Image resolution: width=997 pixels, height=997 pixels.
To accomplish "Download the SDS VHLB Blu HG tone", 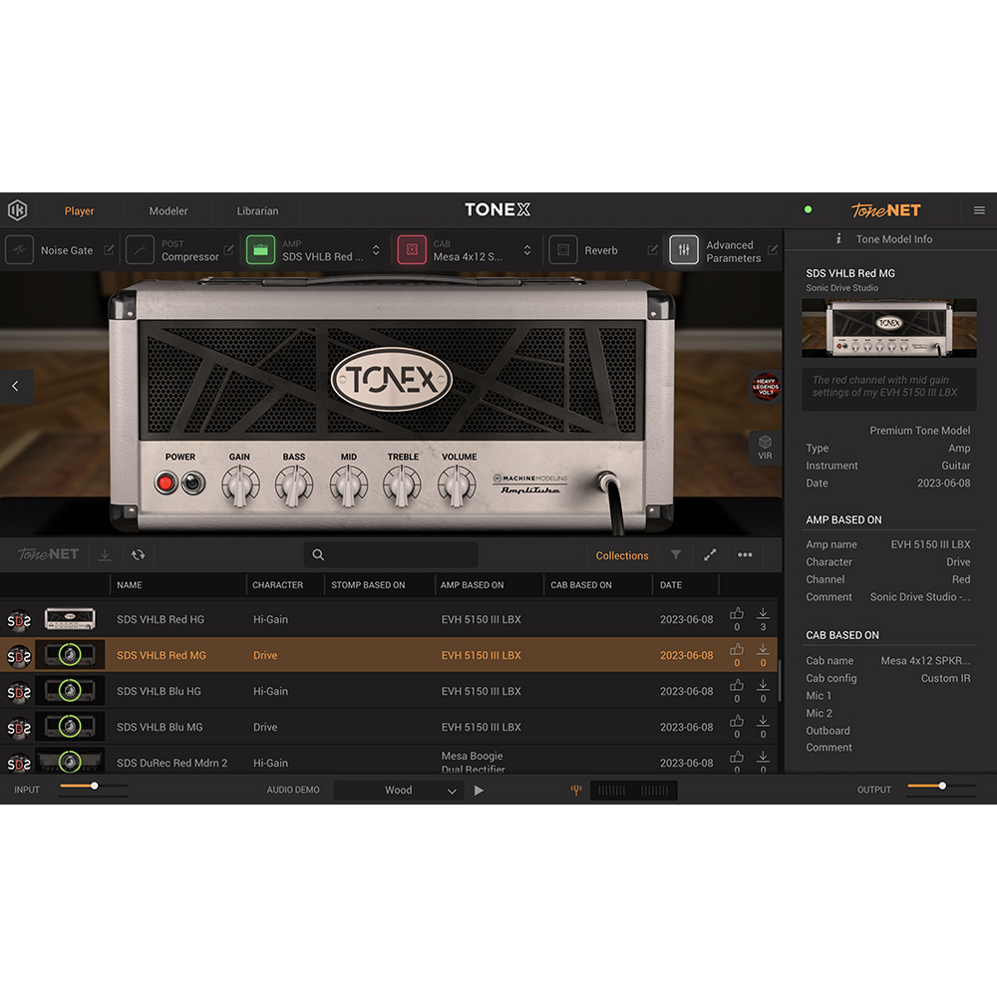I will tap(763, 685).
